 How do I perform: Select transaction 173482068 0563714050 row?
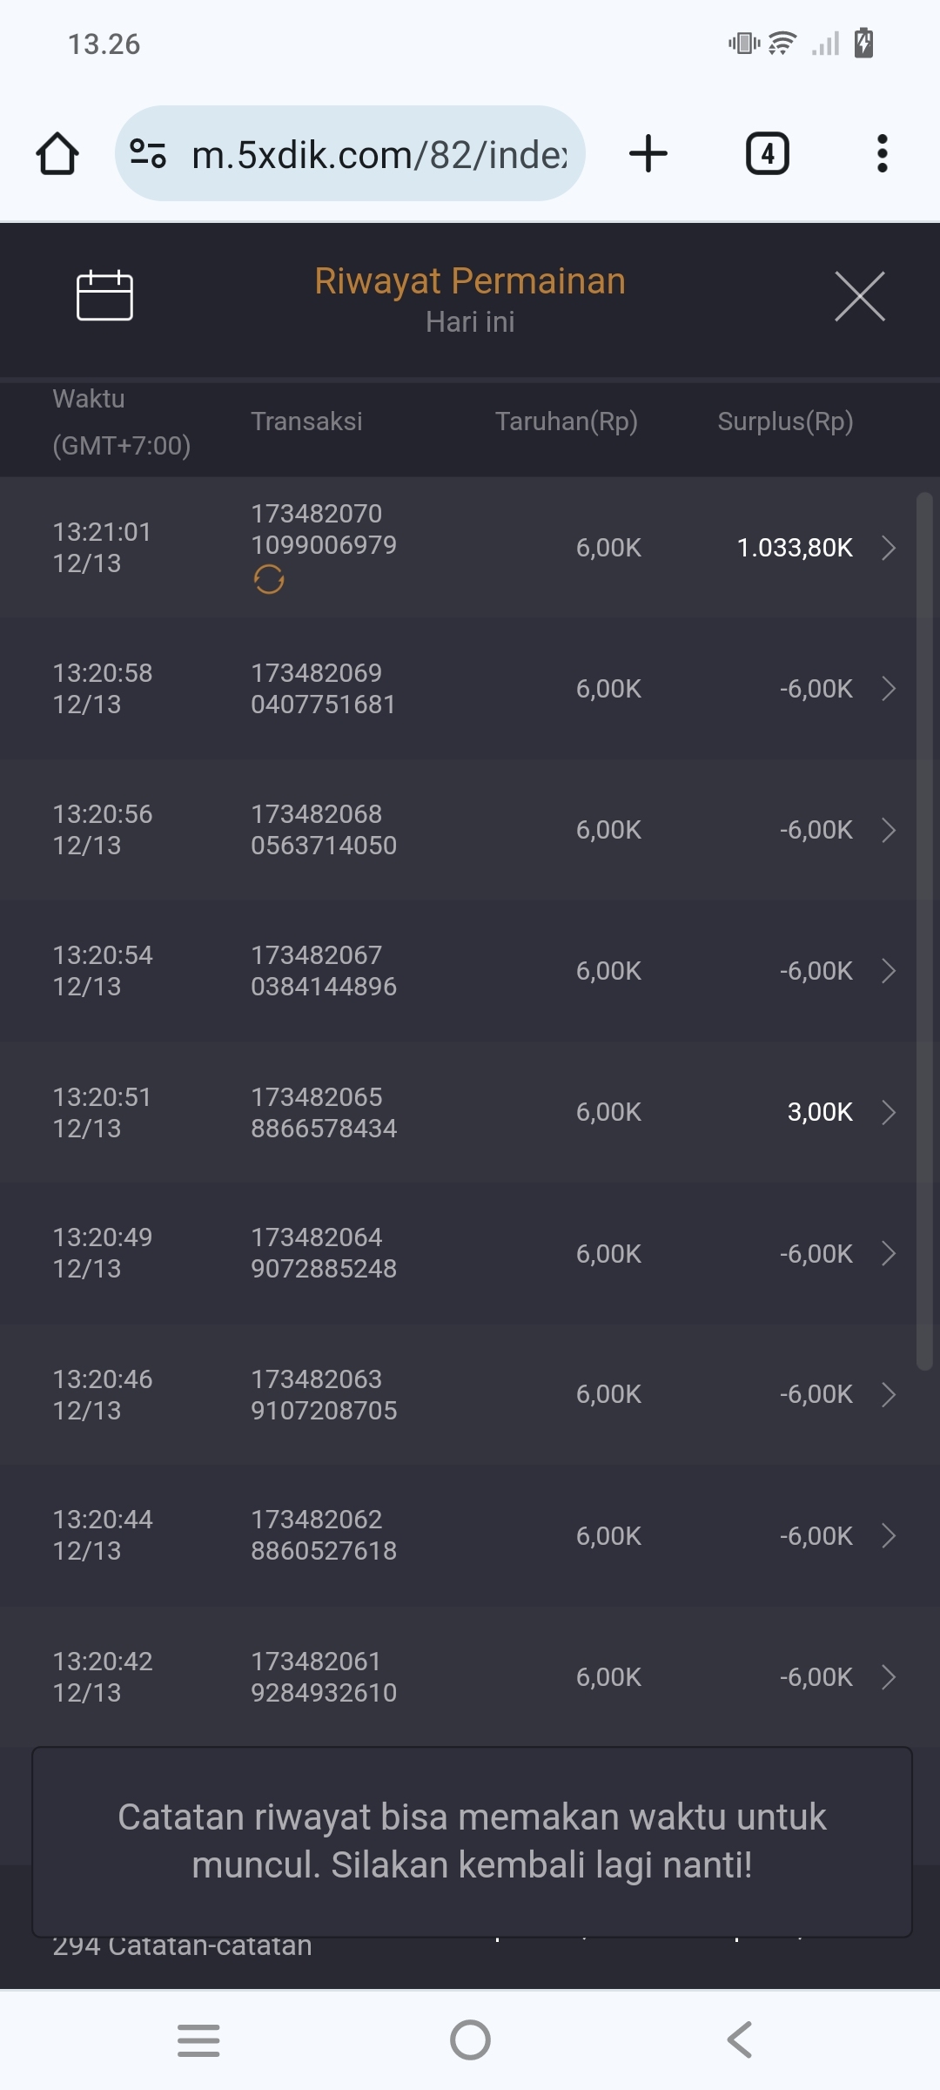click(x=324, y=830)
